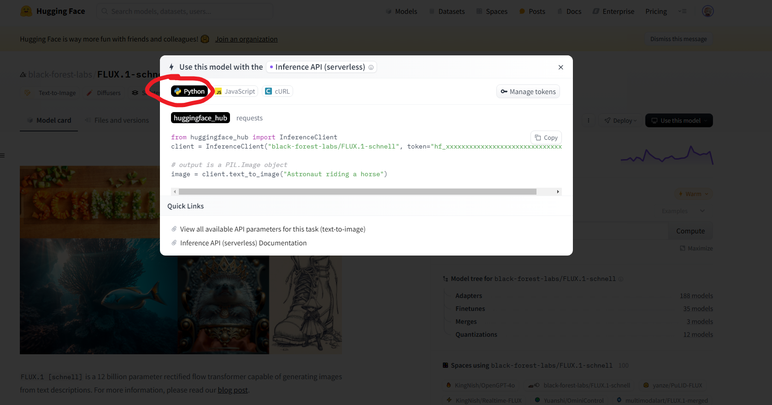772x405 pixels.
Task: Click right arrow of code scrollbar
Action: pyautogui.click(x=558, y=191)
